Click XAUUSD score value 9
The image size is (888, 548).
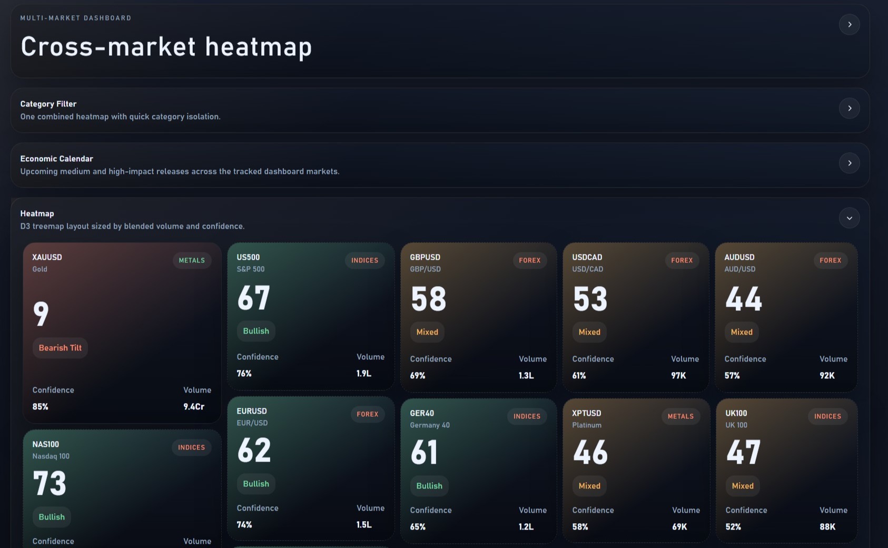point(41,314)
